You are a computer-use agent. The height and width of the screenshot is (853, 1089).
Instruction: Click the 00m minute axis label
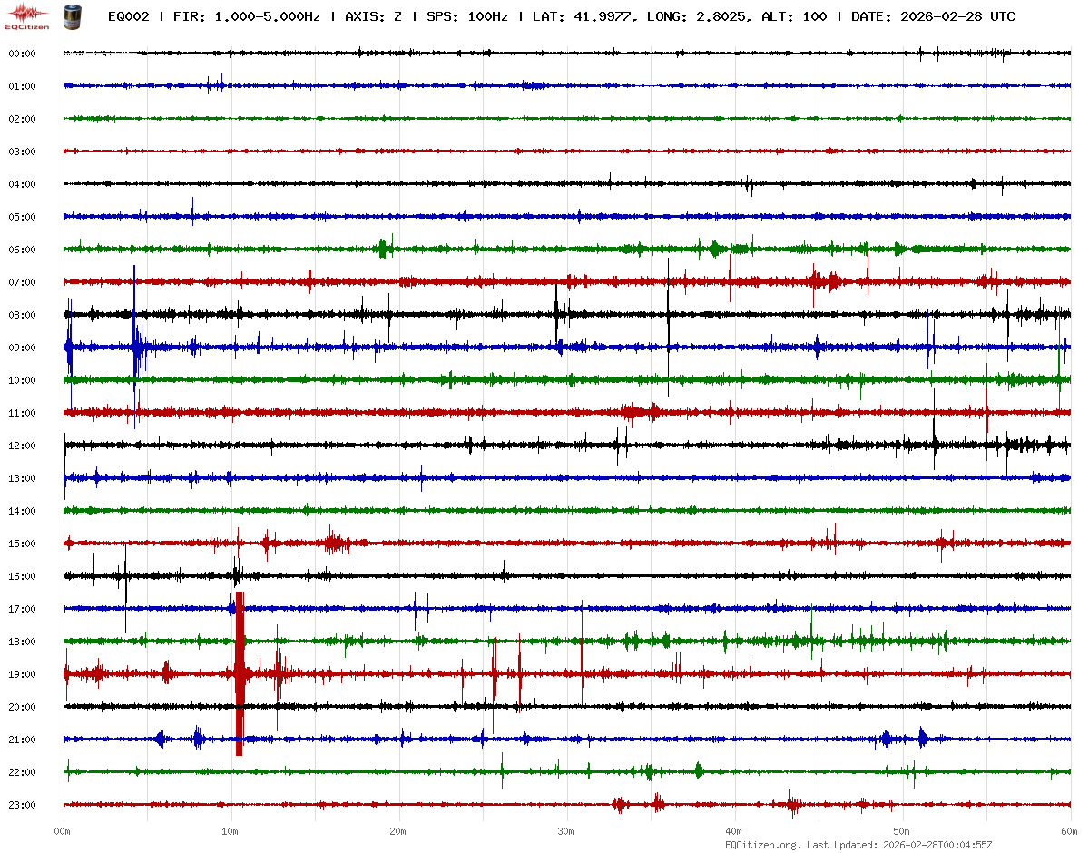pyautogui.click(x=63, y=830)
